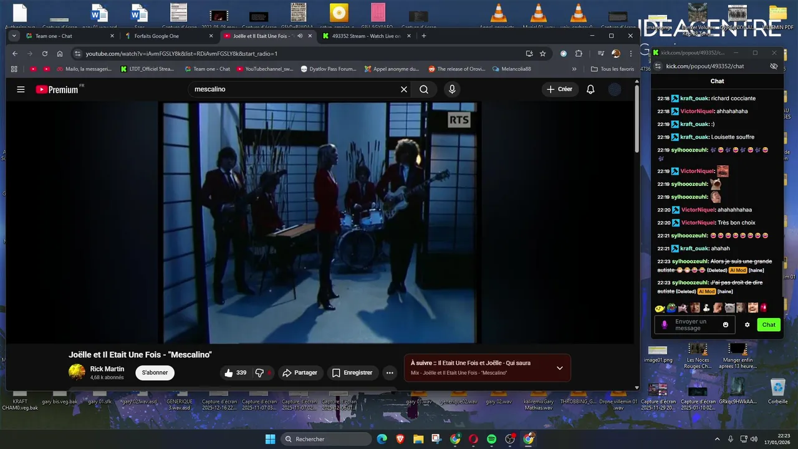Open Rick Martin channel name link

click(x=107, y=369)
